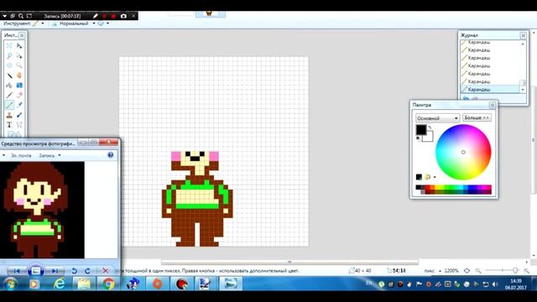Select the Clone Stamp tool
This screenshot has width=537, height=302.
tap(9, 115)
